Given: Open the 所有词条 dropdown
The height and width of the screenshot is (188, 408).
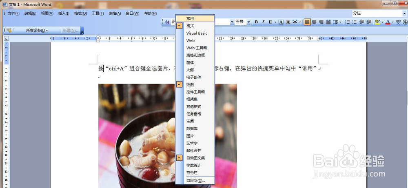Looking at the screenshot, I should 37,31.
